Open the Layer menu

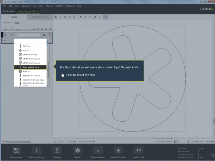(x=41, y=6)
